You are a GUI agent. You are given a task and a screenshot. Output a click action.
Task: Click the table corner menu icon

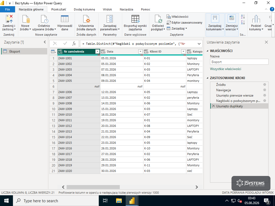53,51
